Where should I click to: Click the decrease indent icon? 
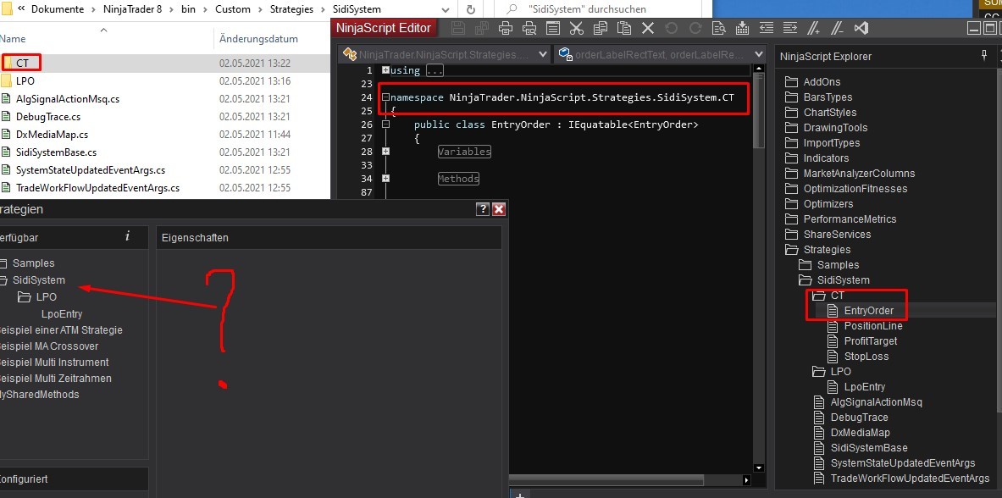coord(767,27)
